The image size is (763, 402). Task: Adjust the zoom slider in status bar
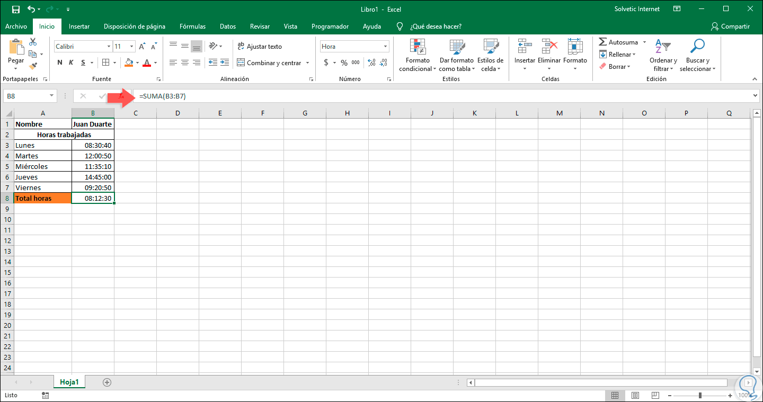tap(700, 395)
